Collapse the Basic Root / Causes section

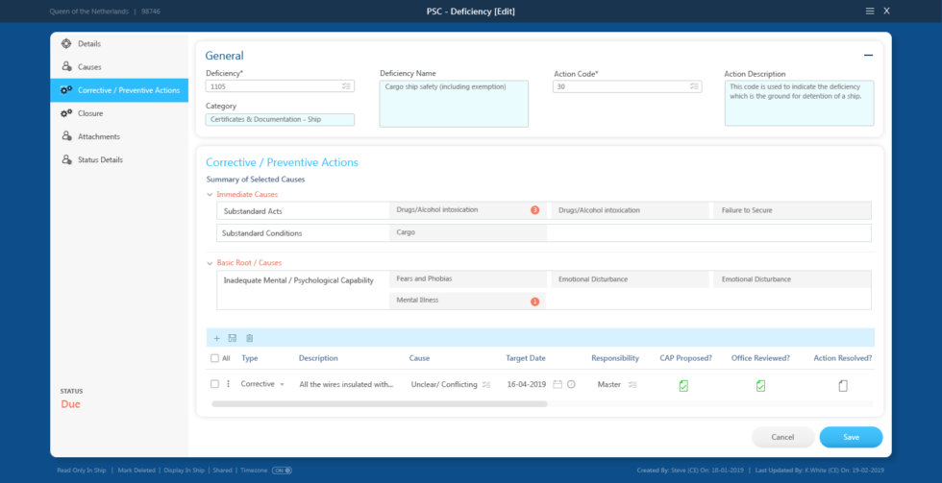(211, 263)
